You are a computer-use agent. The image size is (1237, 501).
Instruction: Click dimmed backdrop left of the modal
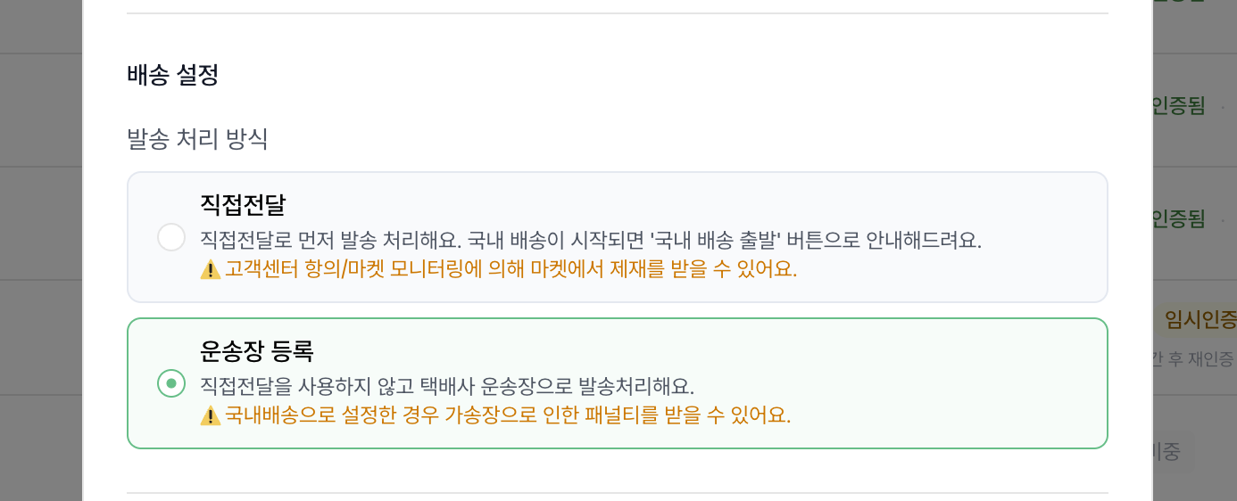(41, 250)
